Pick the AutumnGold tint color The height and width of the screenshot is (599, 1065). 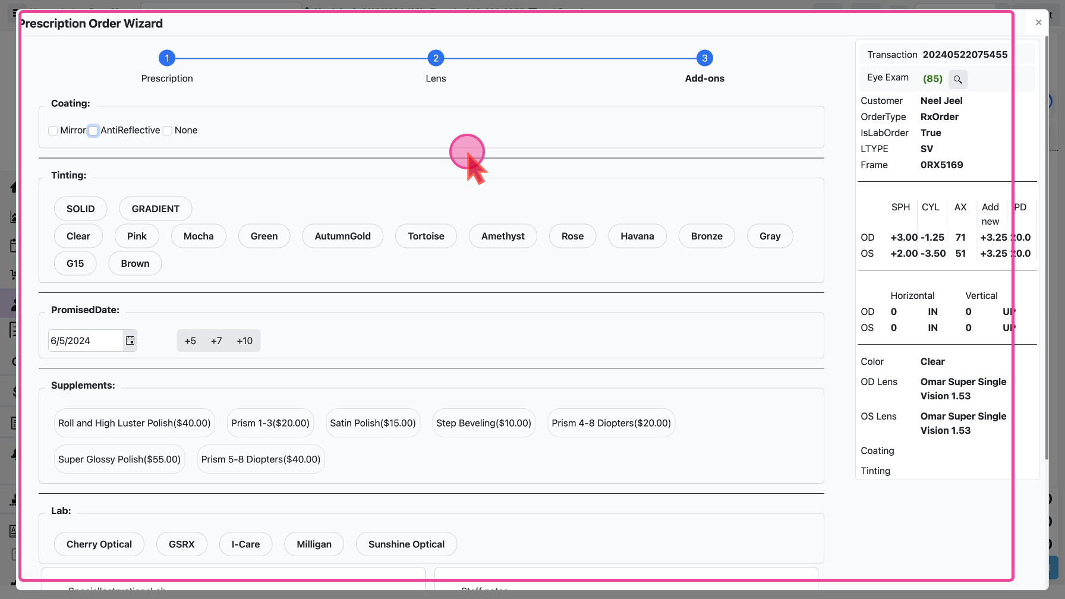pos(342,236)
